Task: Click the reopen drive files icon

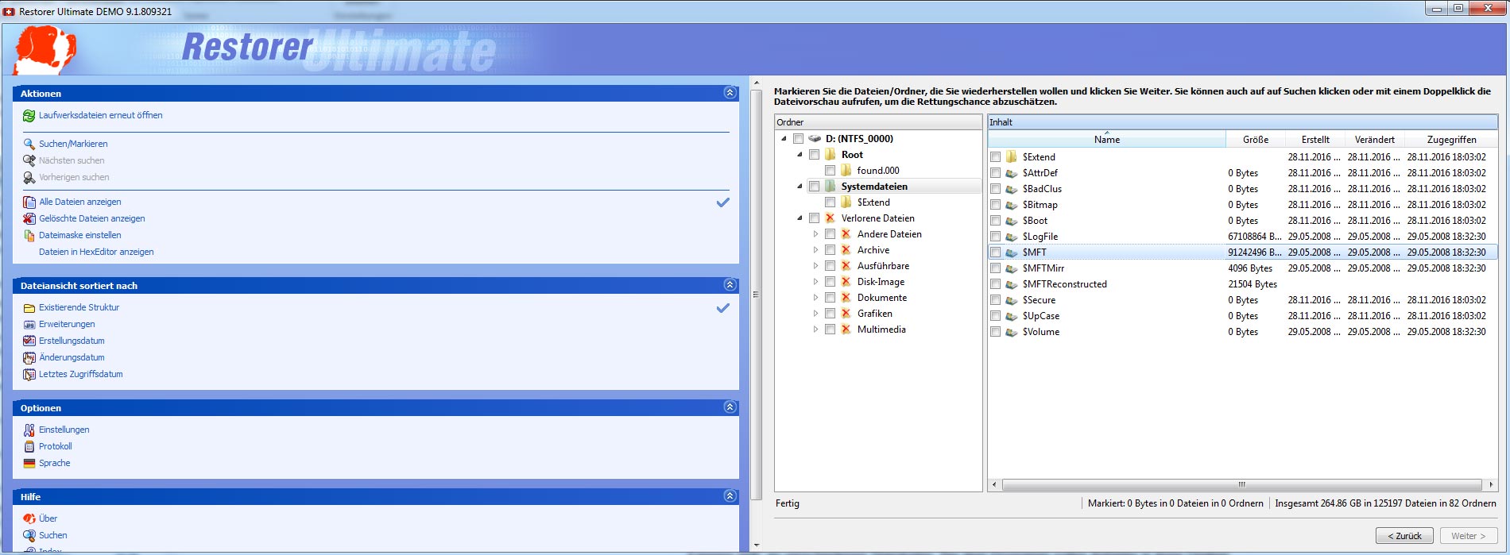Action: click(29, 116)
